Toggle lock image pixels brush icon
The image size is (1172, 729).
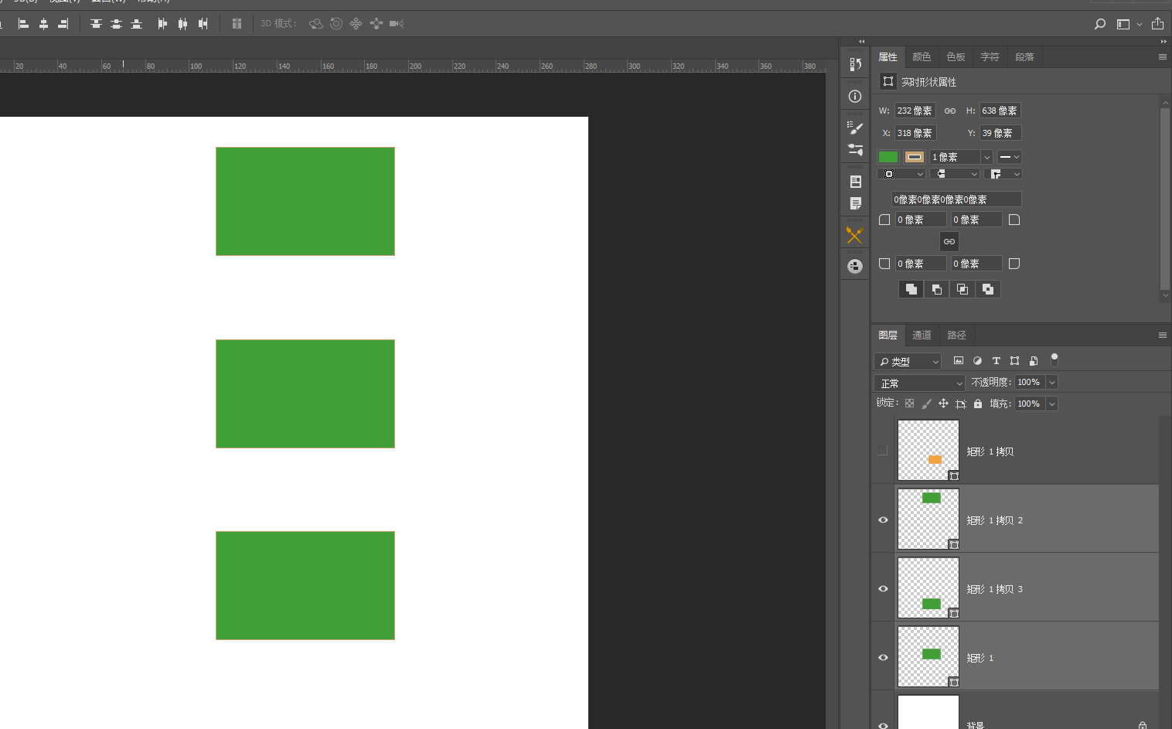(x=927, y=404)
